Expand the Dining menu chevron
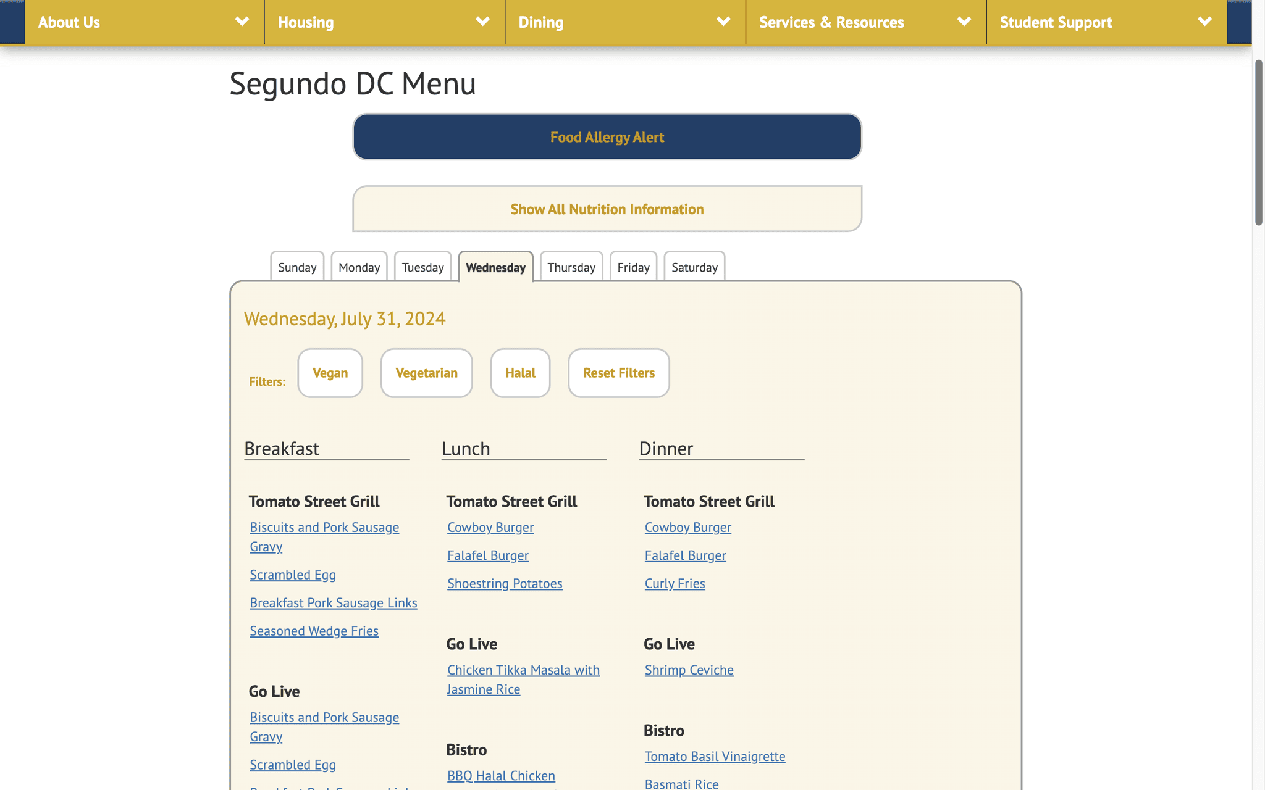 tap(723, 22)
